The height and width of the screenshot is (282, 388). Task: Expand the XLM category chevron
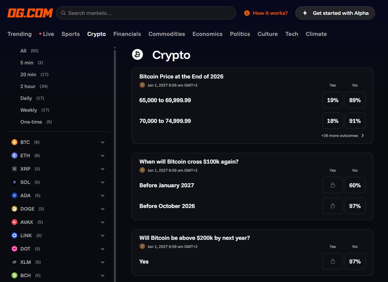pos(103,262)
